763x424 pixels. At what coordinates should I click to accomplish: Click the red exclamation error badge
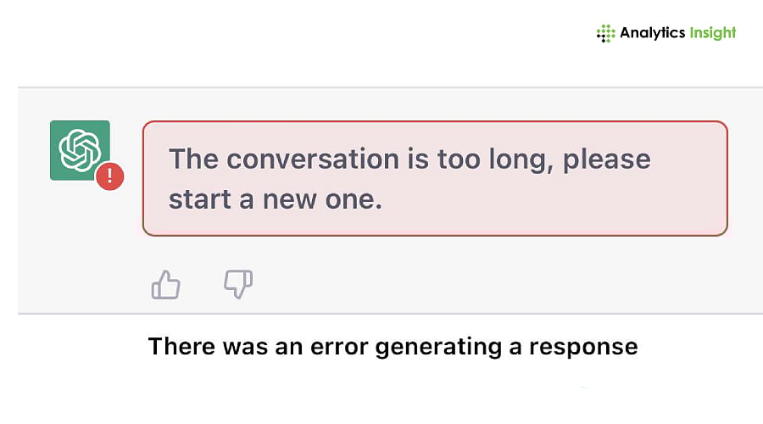[x=109, y=176]
